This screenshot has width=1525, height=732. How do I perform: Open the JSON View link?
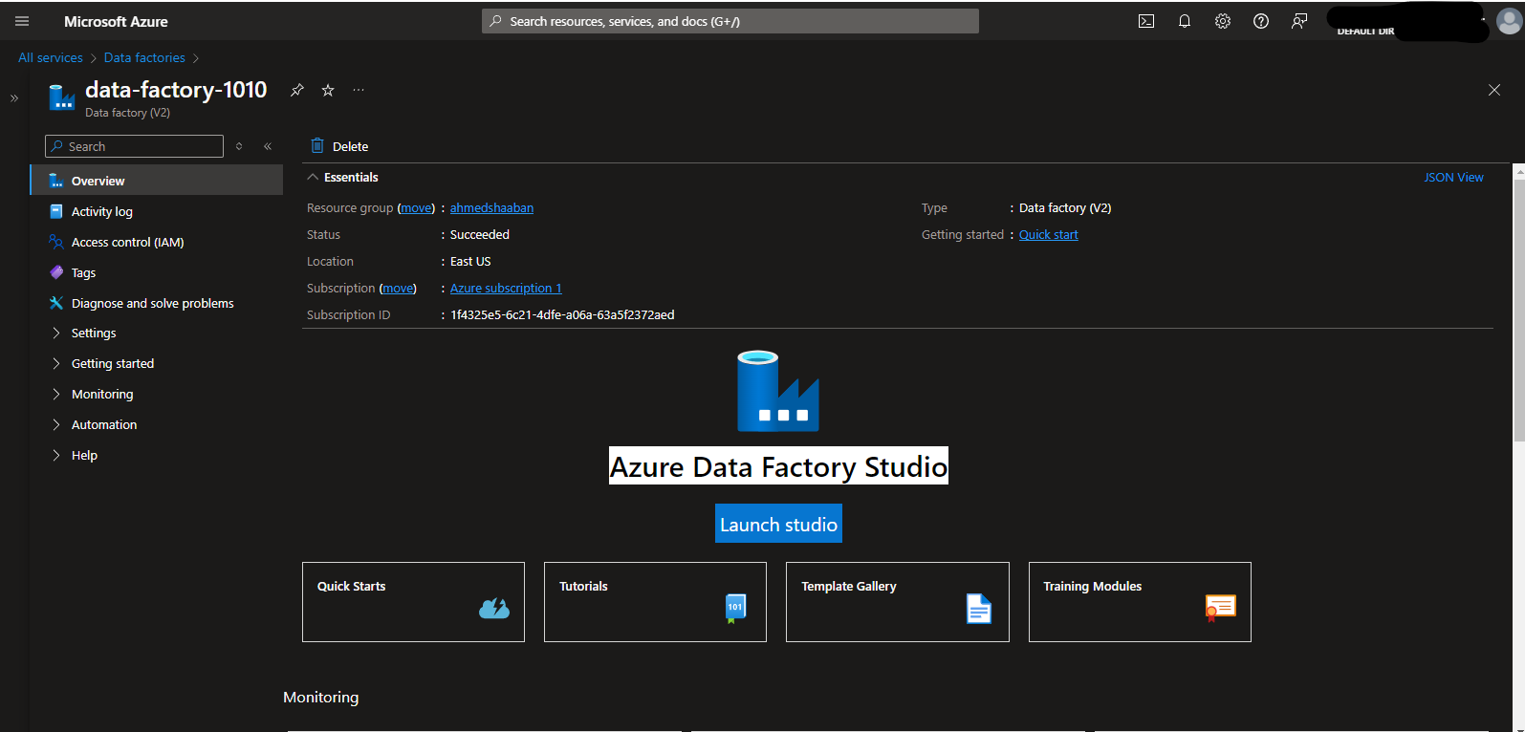[1453, 177]
